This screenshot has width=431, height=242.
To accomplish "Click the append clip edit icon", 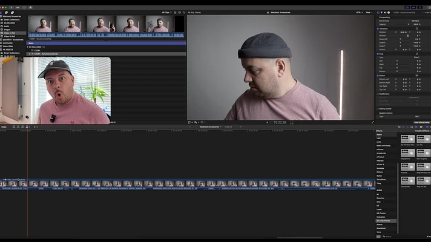I will [22, 127].
